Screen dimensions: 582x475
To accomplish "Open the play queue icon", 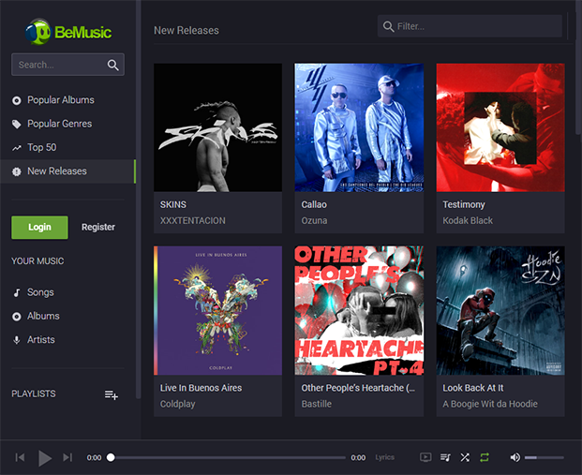I will (445, 457).
